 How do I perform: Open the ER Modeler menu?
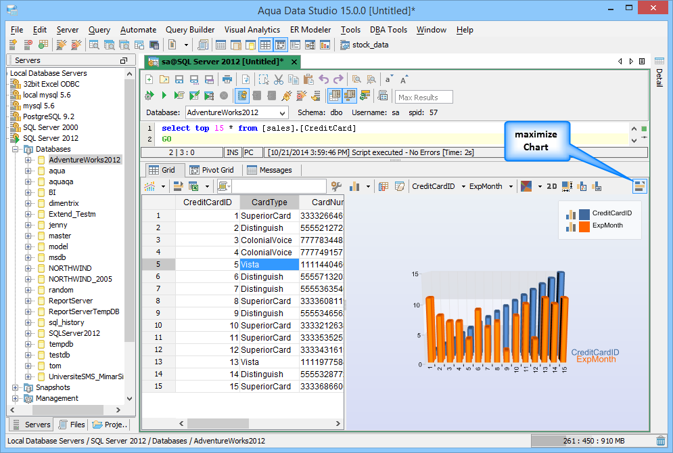tap(310, 30)
